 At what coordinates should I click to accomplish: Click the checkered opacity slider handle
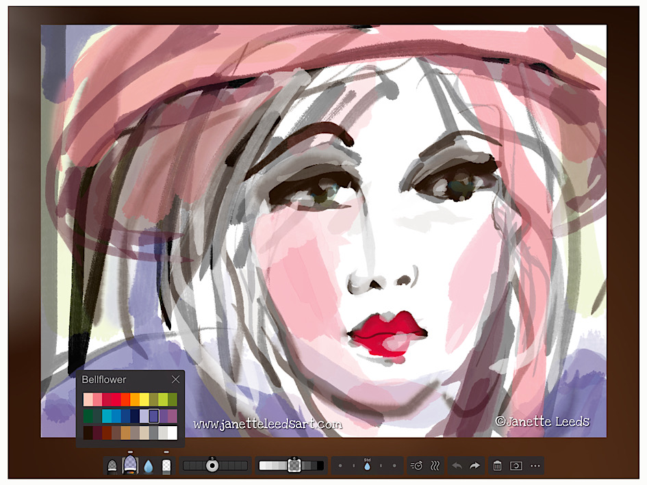(294, 466)
